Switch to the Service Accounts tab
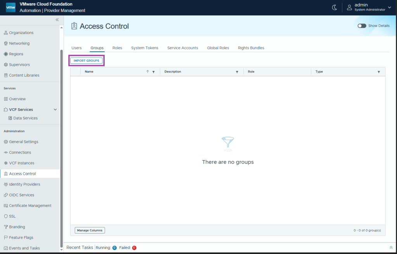Image resolution: width=397 pixels, height=254 pixels. [x=183, y=48]
